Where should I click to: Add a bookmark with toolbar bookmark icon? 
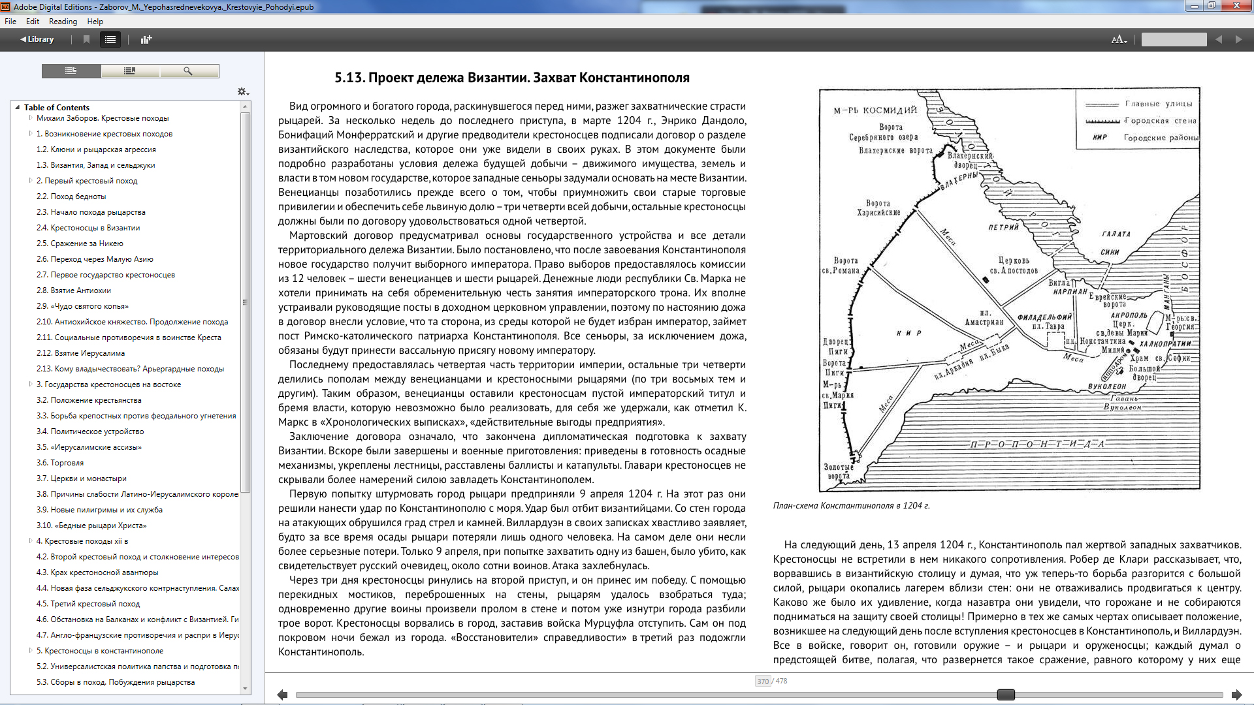tap(86, 39)
